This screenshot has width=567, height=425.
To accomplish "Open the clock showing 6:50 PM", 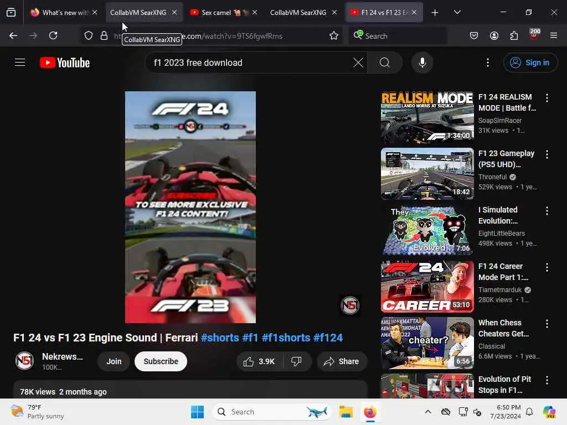I will [505, 412].
